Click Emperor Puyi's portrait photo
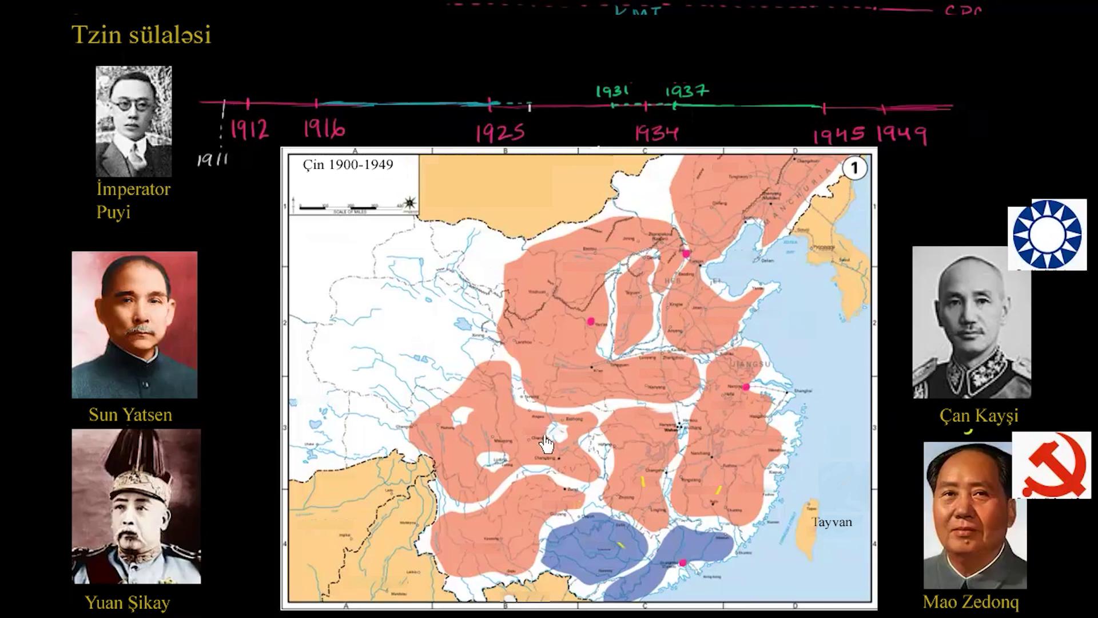Image resolution: width=1098 pixels, height=618 pixels. pyautogui.click(x=133, y=121)
